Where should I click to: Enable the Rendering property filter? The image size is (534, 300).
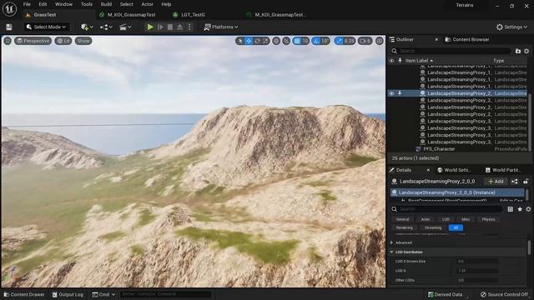tap(405, 227)
